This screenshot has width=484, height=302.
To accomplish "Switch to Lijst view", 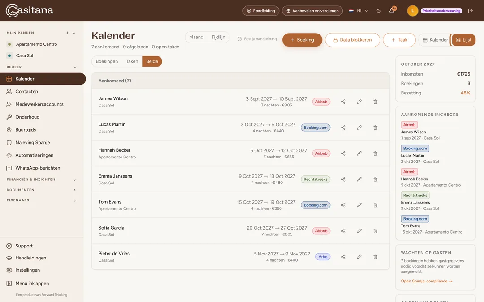I will pyautogui.click(x=464, y=40).
